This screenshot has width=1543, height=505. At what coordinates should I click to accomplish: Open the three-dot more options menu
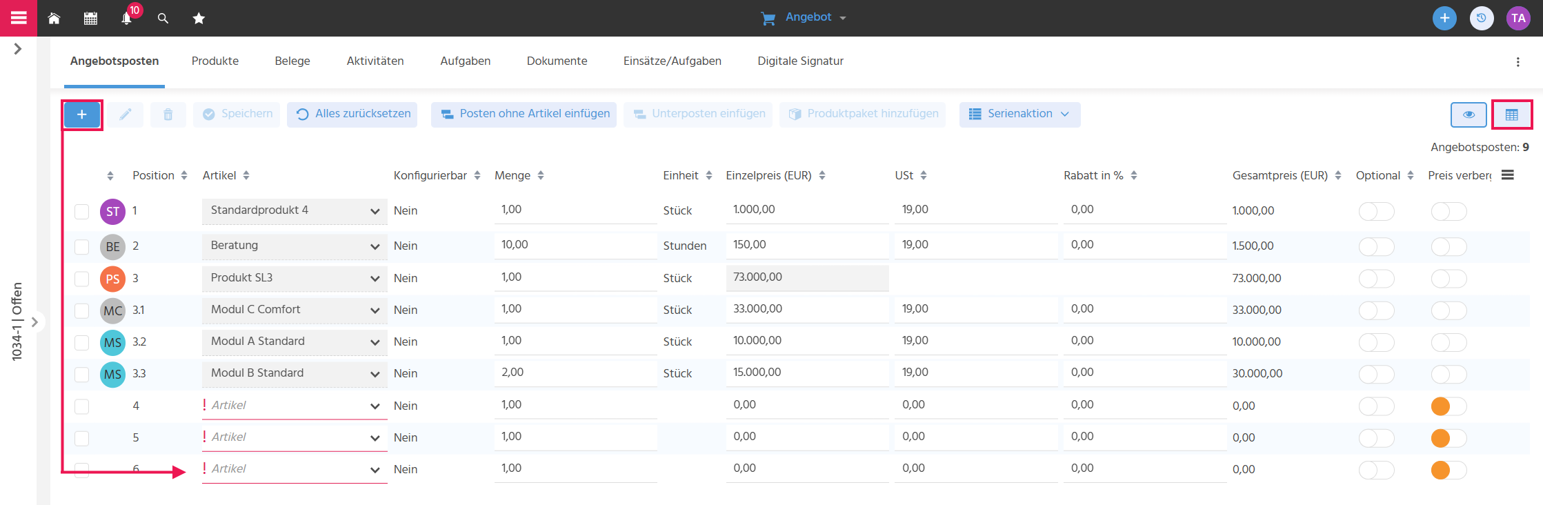coord(1517,62)
